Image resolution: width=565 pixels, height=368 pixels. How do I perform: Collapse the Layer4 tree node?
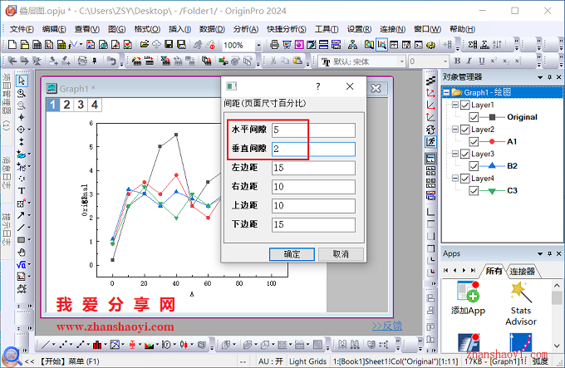coord(455,179)
